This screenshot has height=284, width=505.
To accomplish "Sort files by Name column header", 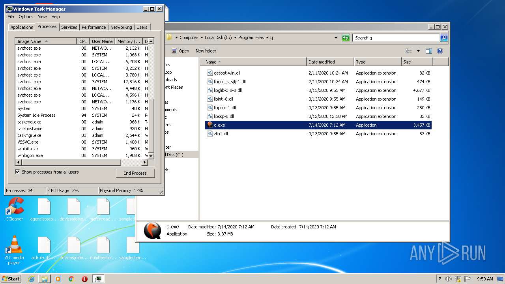I will 253,62.
